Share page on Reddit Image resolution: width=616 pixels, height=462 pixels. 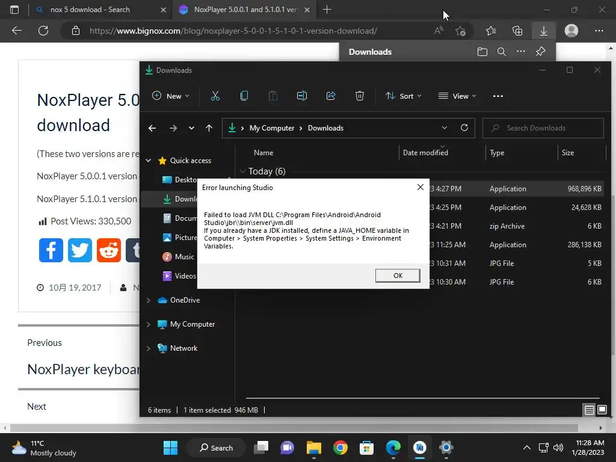pos(109,250)
